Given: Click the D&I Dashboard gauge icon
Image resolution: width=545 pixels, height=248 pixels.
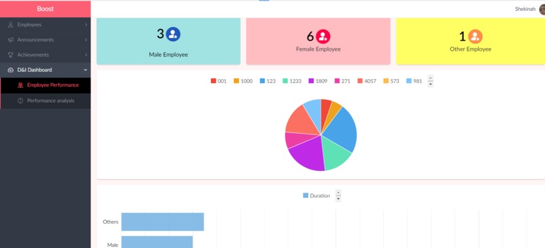Looking at the screenshot, I should pyautogui.click(x=11, y=70).
